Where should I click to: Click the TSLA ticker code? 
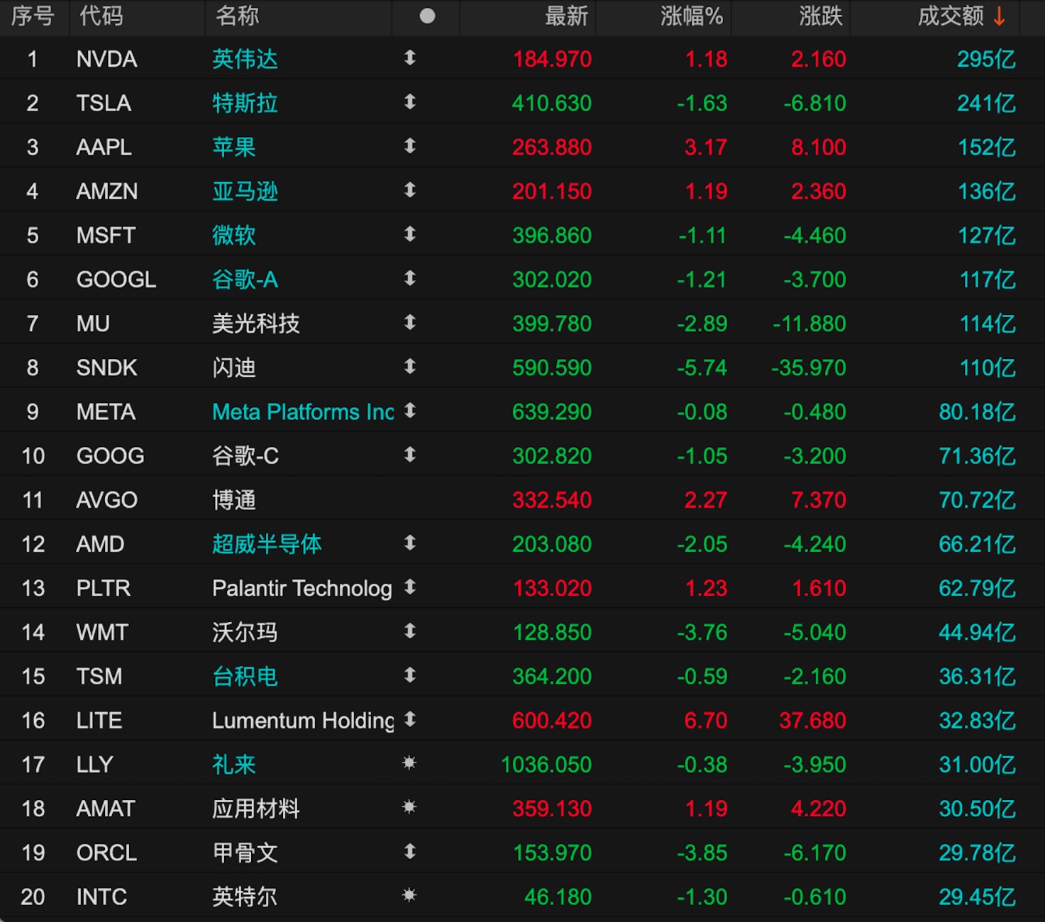[x=104, y=103]
